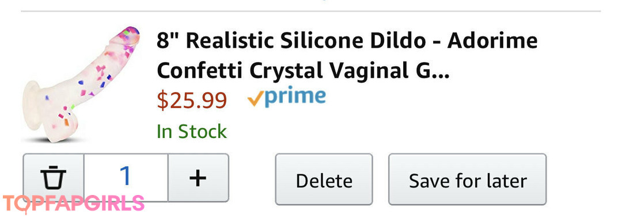Click the $25.99 price text
The width and height of the screenshot is (622, 218).
(x=192, y=100)
